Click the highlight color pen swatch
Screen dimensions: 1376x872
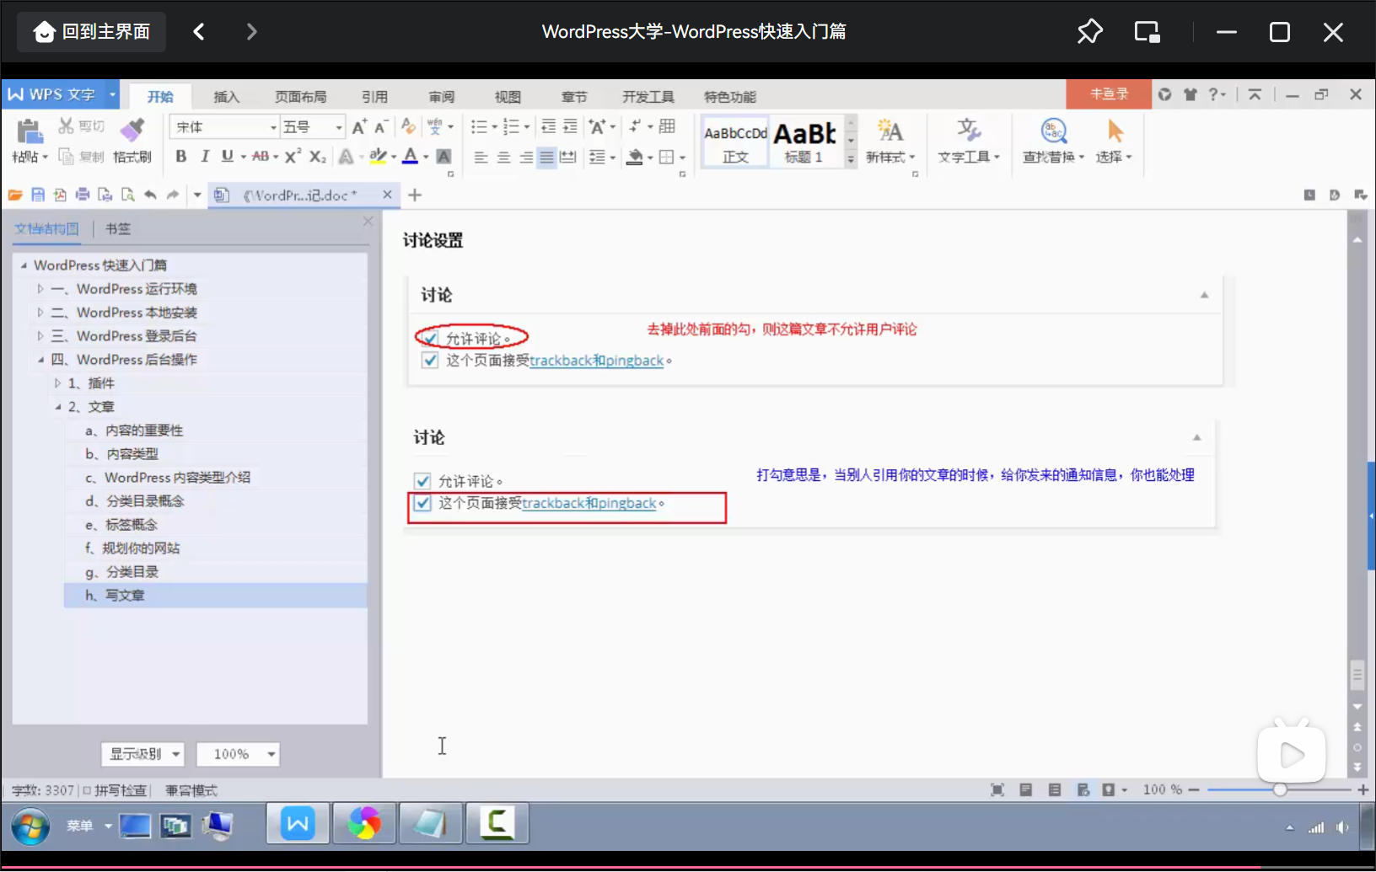(378, 156)
